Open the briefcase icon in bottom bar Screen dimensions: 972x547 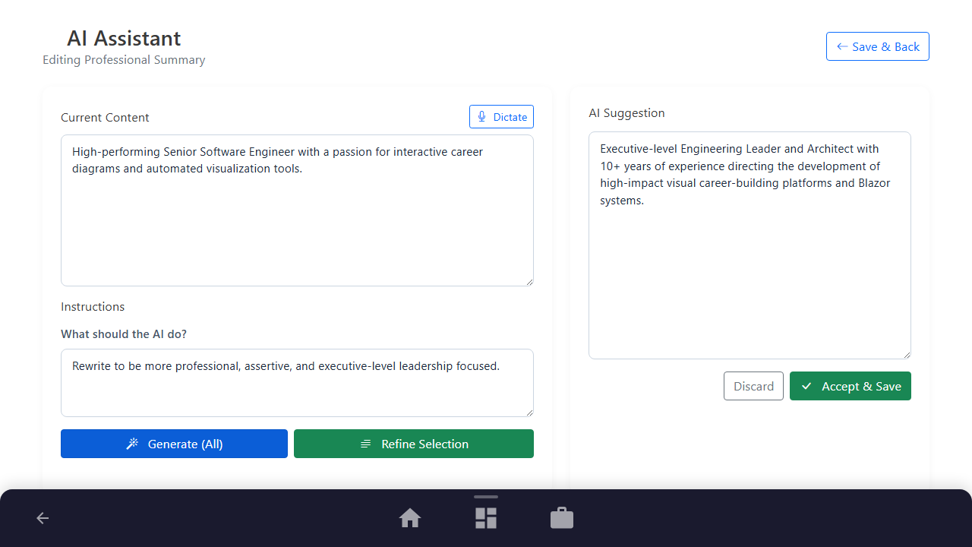coord(562,518)
